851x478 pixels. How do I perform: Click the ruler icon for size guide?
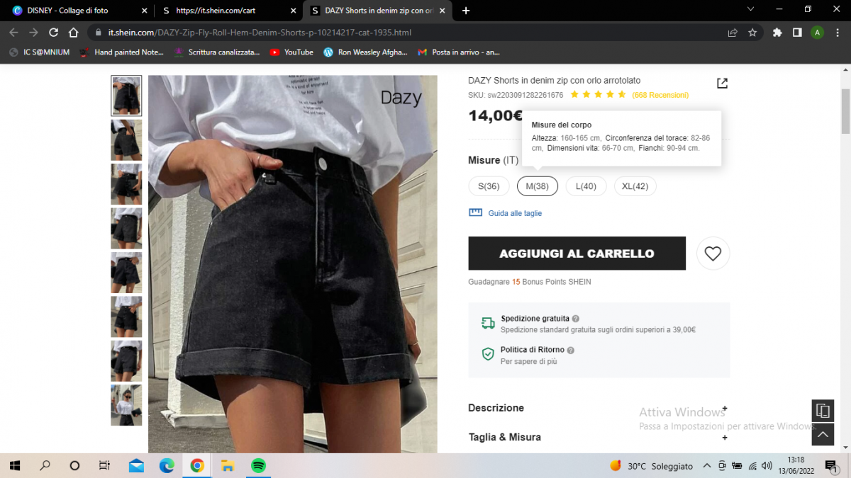click(x=475, y=212)
